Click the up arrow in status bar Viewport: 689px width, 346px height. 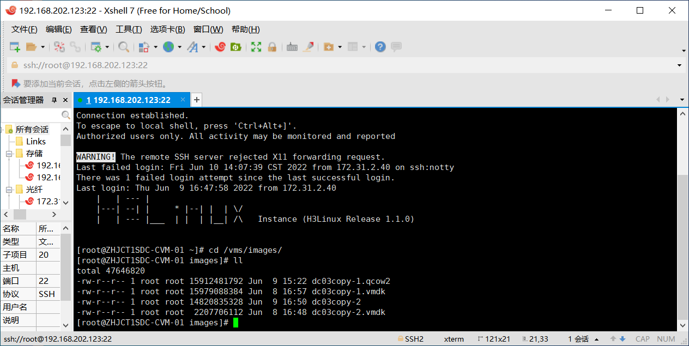pyautogui.click(x=613, y=339)
